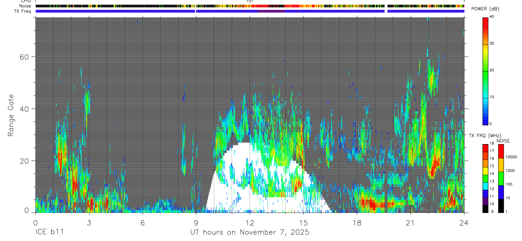
Task: Click the 20 label on power colorbar
Action: tap(492, 70)
